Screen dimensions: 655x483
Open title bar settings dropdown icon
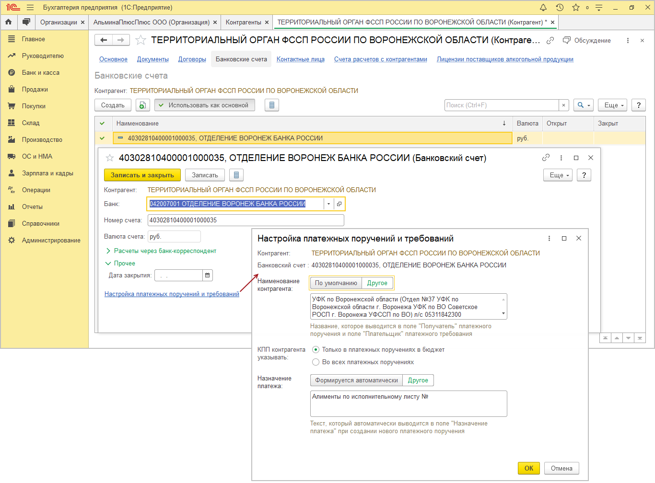tap(599, 8)
